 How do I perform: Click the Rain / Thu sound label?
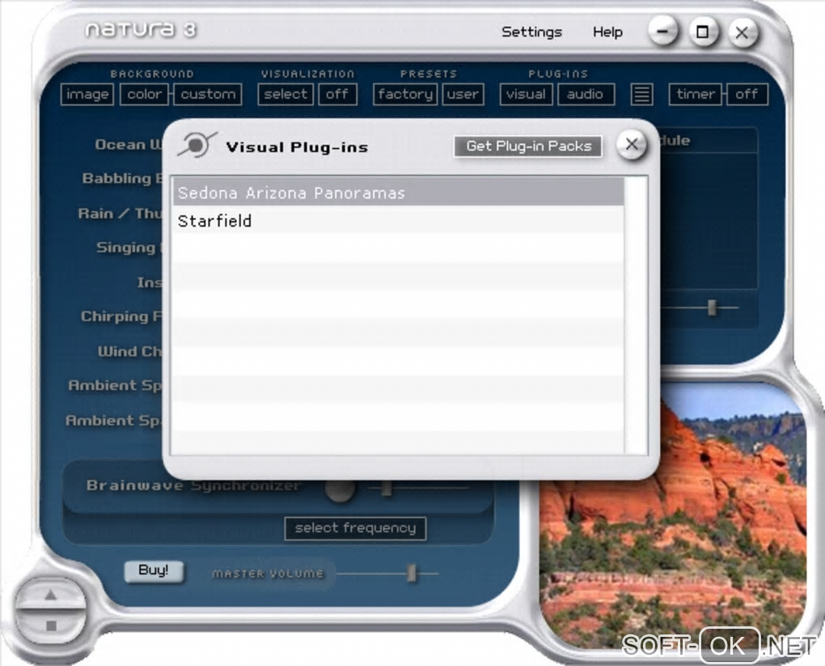point(120,213)
